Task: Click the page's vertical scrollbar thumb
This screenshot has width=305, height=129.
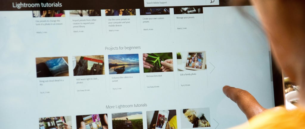Action: click(x=271, y=66)
